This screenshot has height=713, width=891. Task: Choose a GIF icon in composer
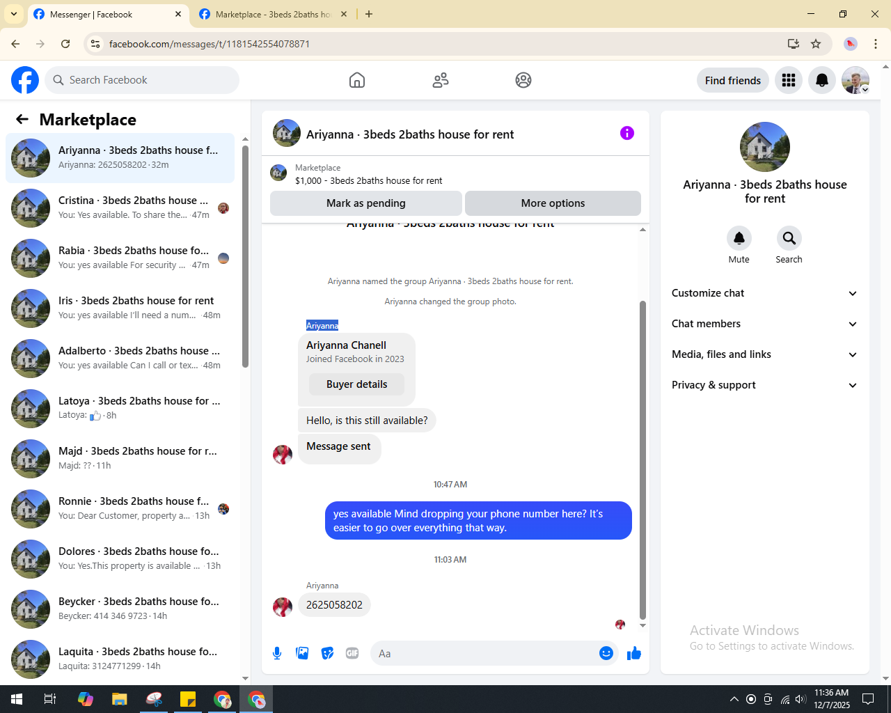(x=352, y=653)
